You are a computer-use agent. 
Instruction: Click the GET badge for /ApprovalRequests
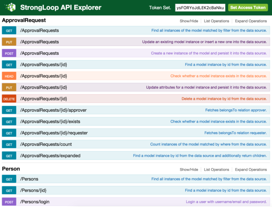click(x=9, y=31)
